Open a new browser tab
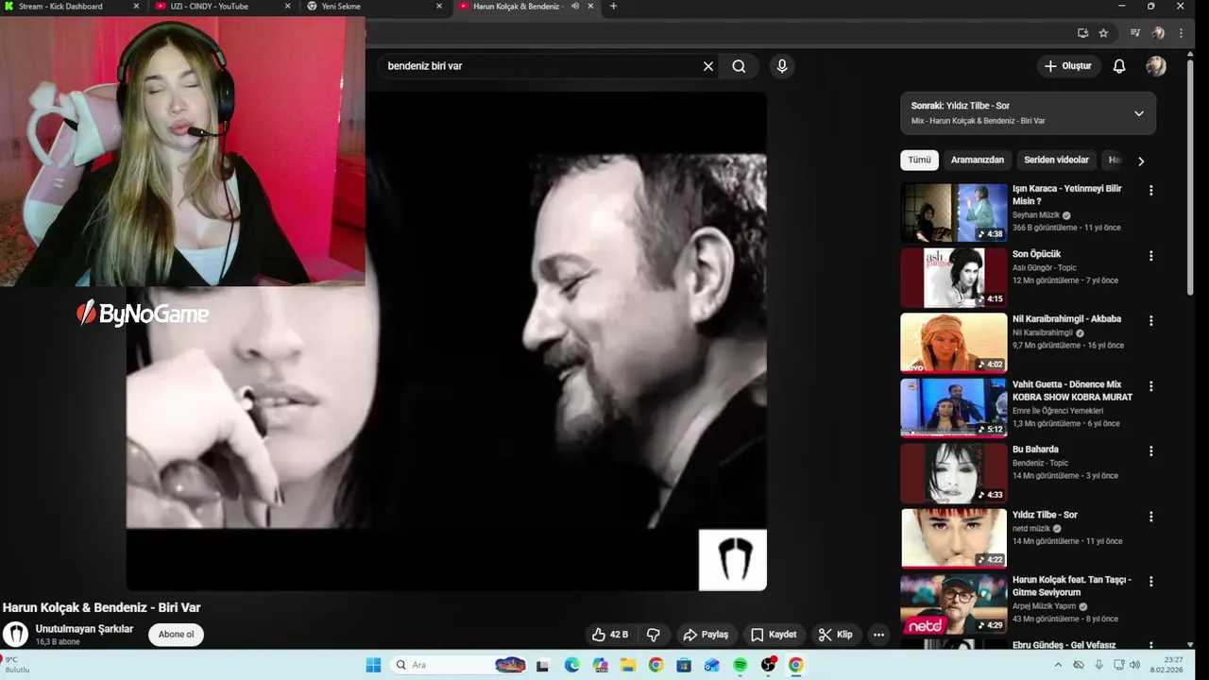 point(613,7)
